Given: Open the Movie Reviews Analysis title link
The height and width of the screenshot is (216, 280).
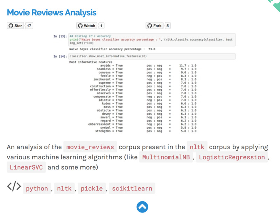Looking at the screenshot, I should click(x=51, y=13).
